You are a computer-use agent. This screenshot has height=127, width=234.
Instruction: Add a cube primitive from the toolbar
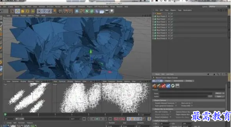pos(77,11)
